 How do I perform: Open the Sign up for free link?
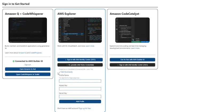point(85,109)
